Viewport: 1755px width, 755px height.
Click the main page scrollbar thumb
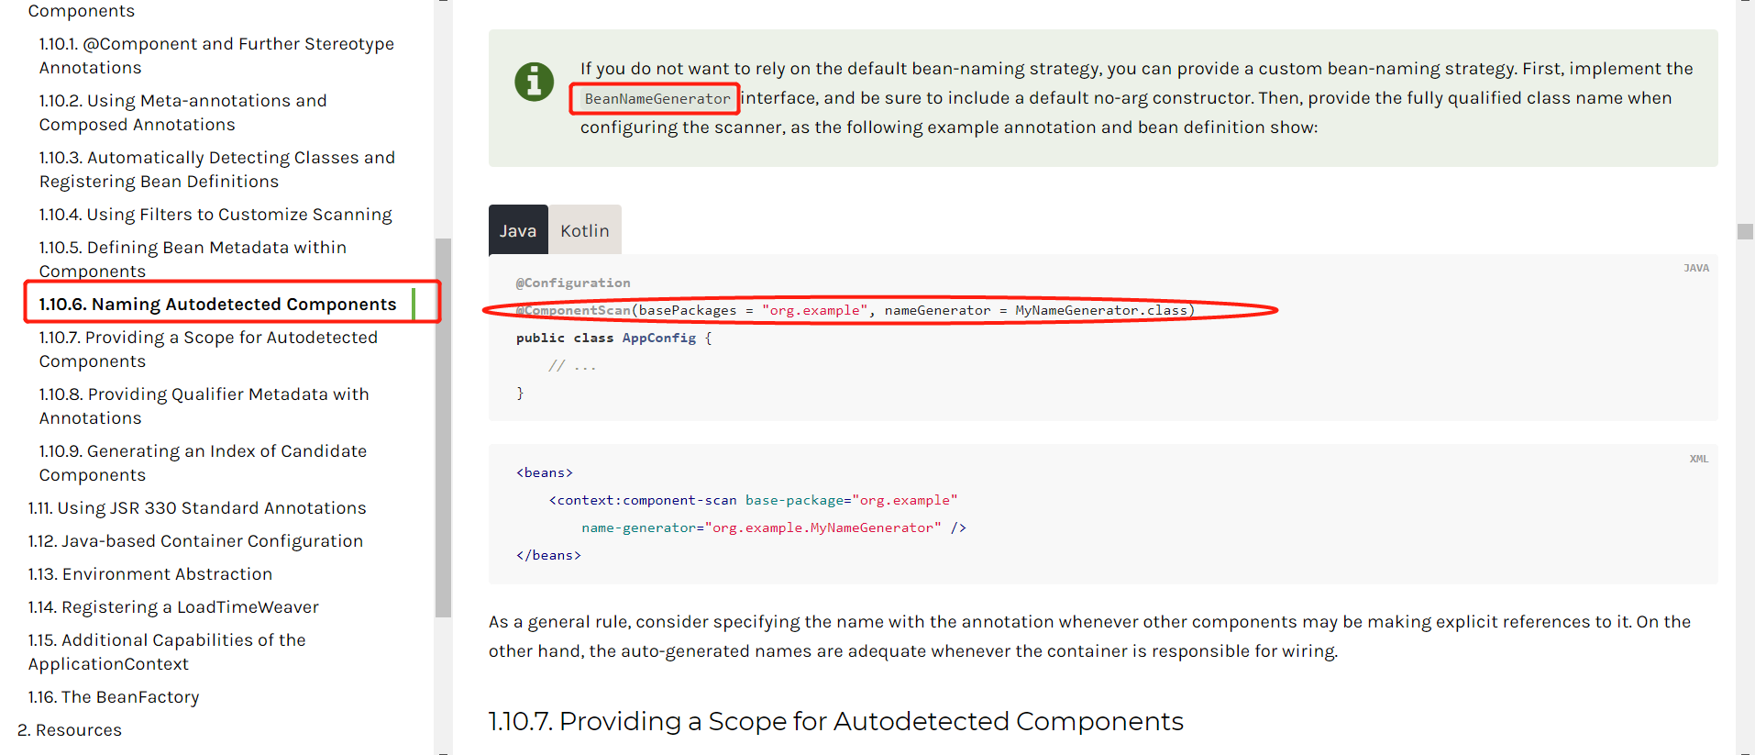(1745, 231)
